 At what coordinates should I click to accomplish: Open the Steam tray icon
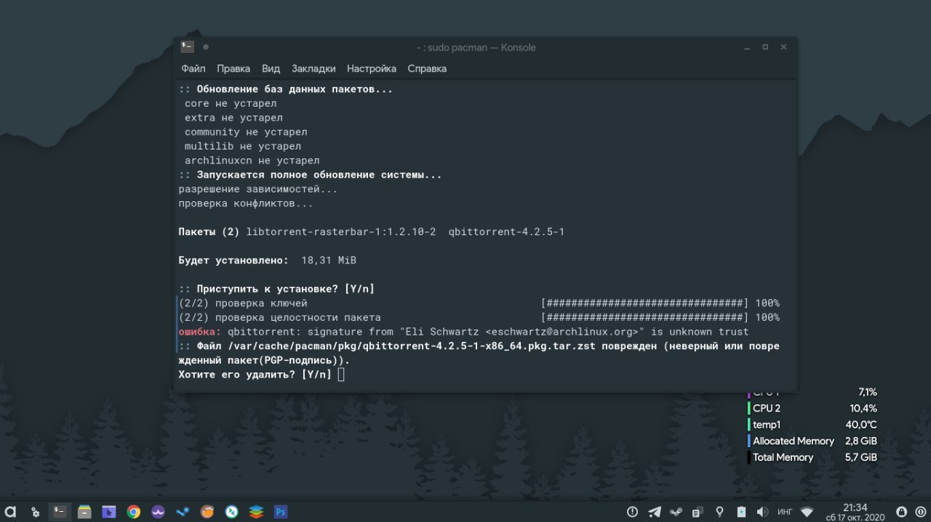click(676, 512)
